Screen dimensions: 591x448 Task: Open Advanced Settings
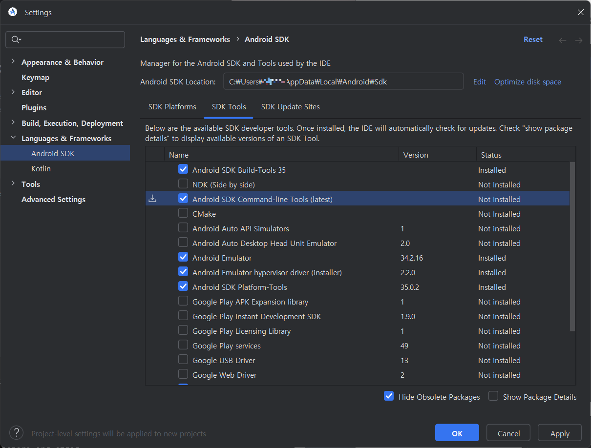(x=53, y=199)
